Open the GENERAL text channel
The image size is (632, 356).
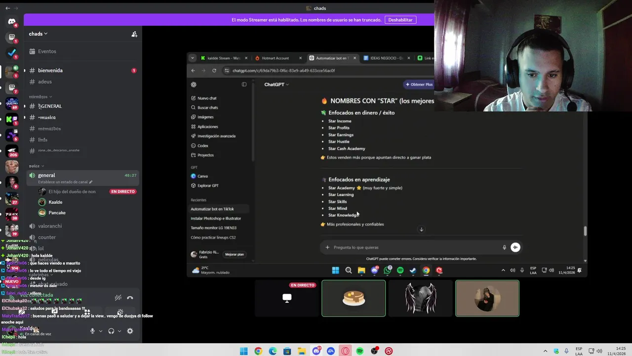coord(83,106)
